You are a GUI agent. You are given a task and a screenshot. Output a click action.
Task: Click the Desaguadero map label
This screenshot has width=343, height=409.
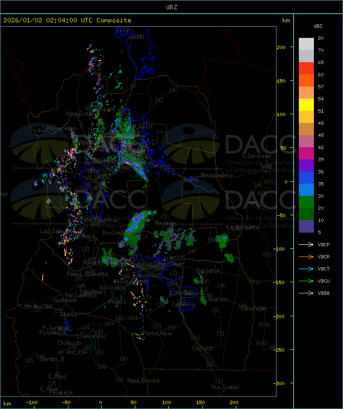[x=216, y=175]
